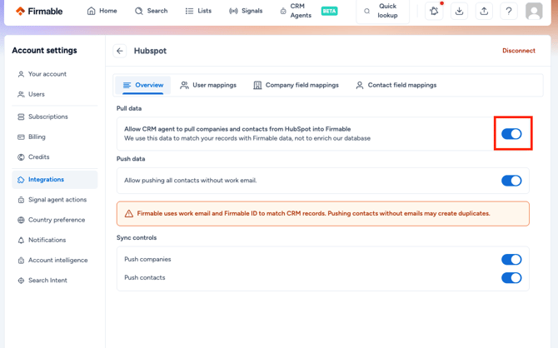Screen dimensions: 558x348
Task: Click the Quick lookup search field
Action: (x=382, y=11)
